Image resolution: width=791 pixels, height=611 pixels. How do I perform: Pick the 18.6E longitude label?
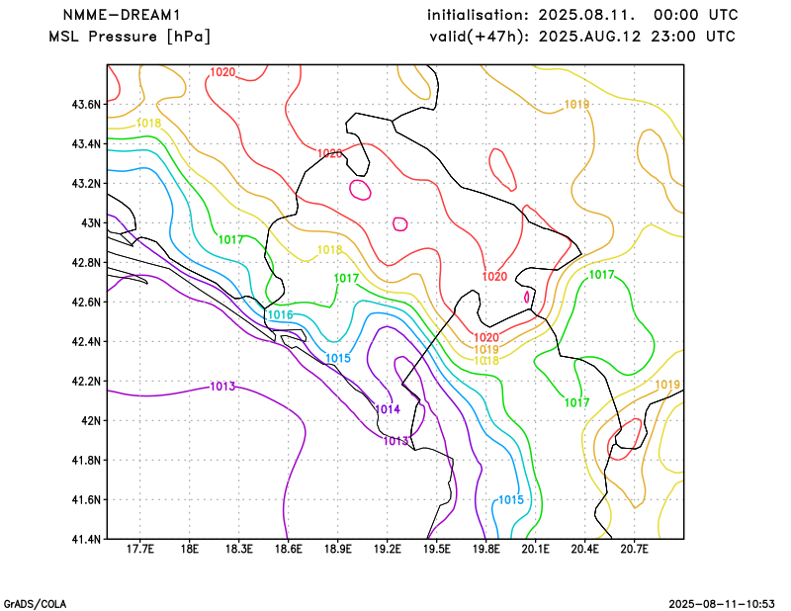(288, 549)
